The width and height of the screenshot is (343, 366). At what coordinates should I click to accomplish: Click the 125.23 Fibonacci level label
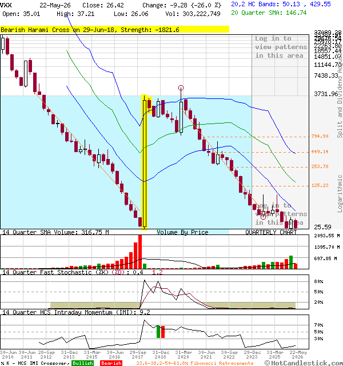pos(320,185)
